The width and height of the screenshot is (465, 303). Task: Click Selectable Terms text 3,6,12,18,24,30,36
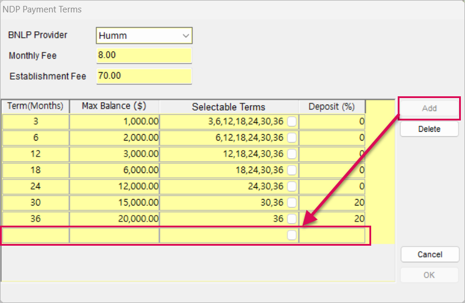pos(246,122)
